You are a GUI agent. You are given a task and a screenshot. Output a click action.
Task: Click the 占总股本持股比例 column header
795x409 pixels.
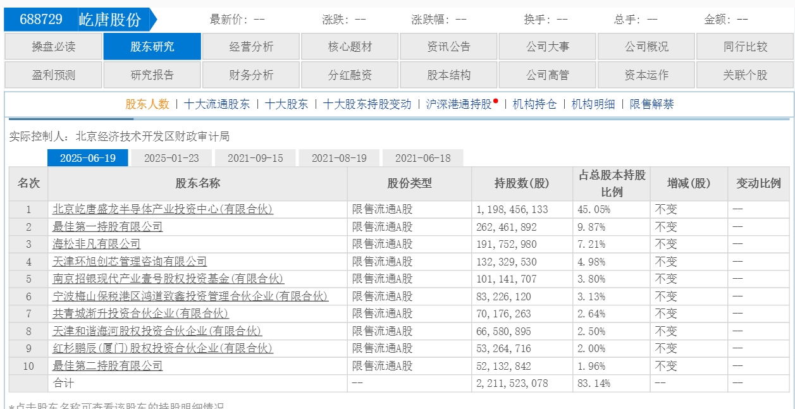coord(612,184)
